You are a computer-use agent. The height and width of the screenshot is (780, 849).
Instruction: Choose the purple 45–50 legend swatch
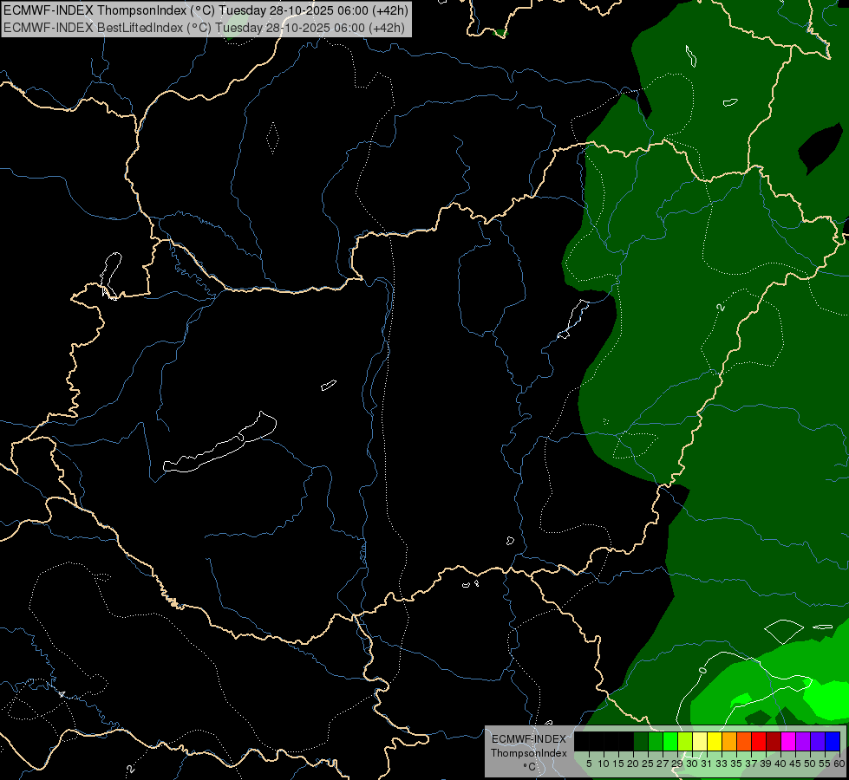pos(804,741)
